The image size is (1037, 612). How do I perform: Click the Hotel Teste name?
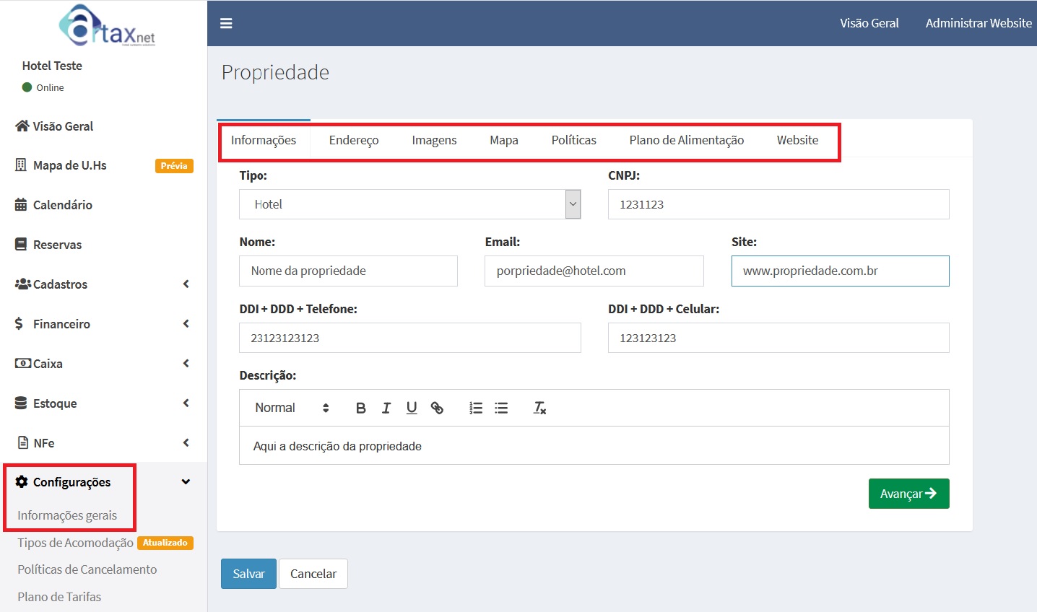[x=52, y=66]
